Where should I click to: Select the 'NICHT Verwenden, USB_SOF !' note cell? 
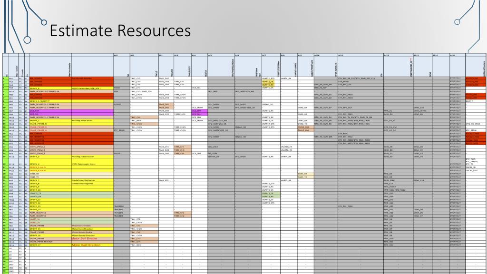(x=93, y=88)
